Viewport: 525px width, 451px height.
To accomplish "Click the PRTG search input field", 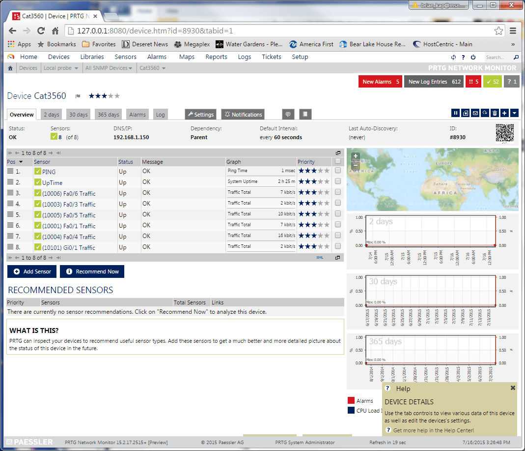I will click(x=498, y=58).
